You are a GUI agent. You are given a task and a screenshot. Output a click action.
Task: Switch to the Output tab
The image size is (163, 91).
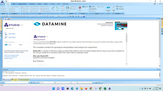(x=14, y=80)
